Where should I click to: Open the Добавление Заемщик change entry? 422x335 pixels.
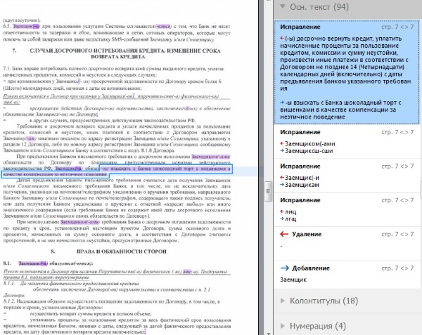click(x=347, y=275)
